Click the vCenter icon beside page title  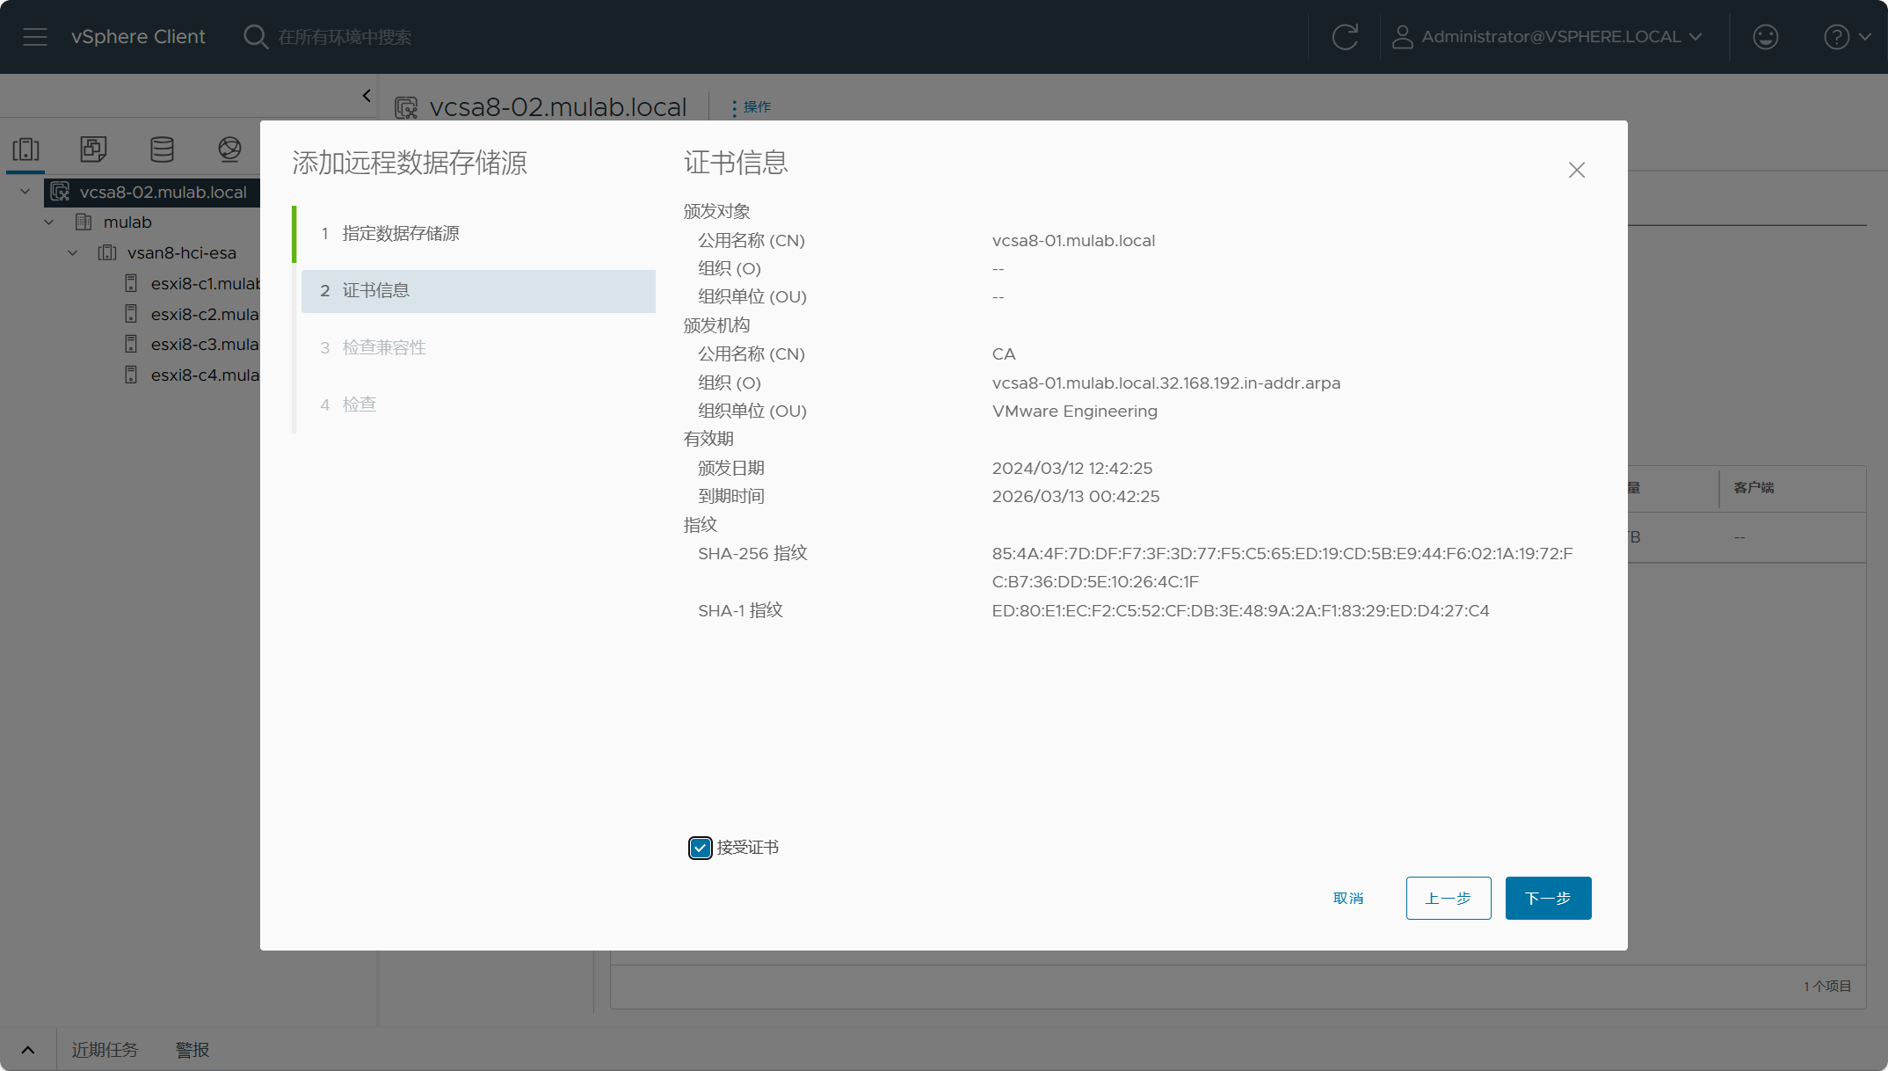[406, 107]
